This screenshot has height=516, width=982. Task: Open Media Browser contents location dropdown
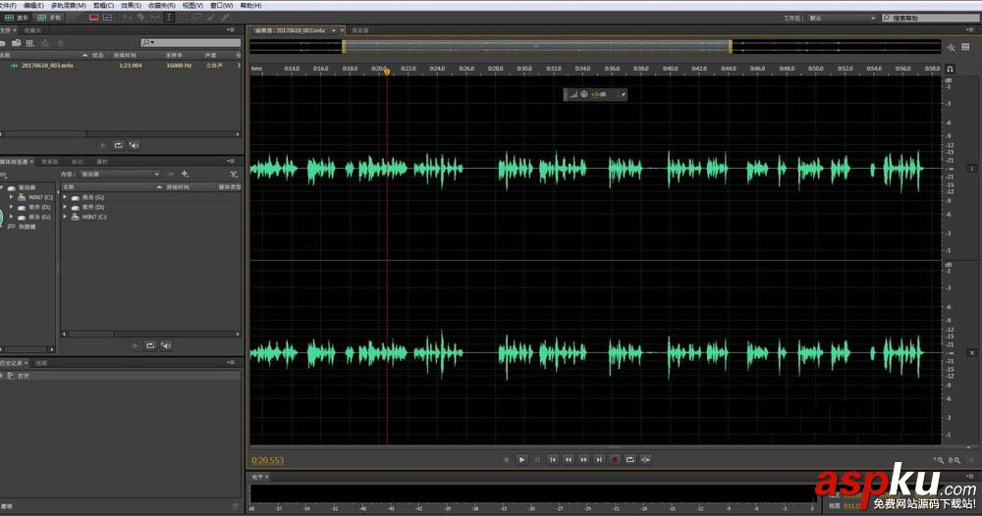[119, 174]
